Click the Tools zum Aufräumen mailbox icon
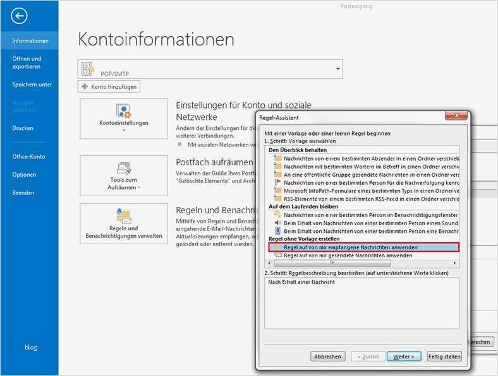This screenshot has width=498, height=376. (x=124, y=168)
